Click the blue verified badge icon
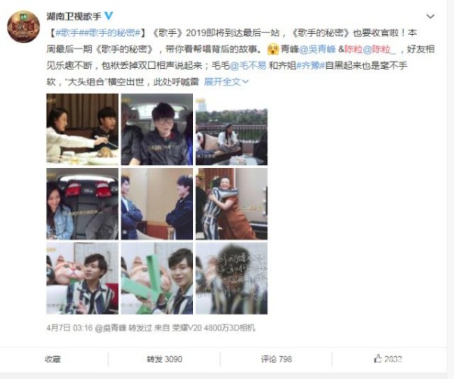The image size is (454, 379). 108,16
